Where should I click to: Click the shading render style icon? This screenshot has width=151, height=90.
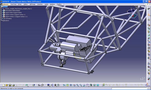point(91,85)
